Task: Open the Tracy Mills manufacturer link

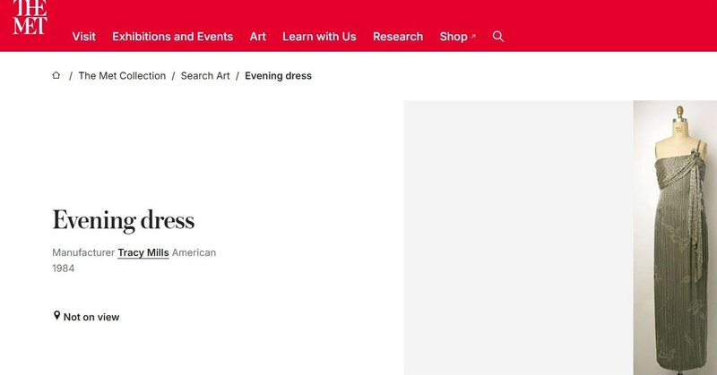Action: 143,252
